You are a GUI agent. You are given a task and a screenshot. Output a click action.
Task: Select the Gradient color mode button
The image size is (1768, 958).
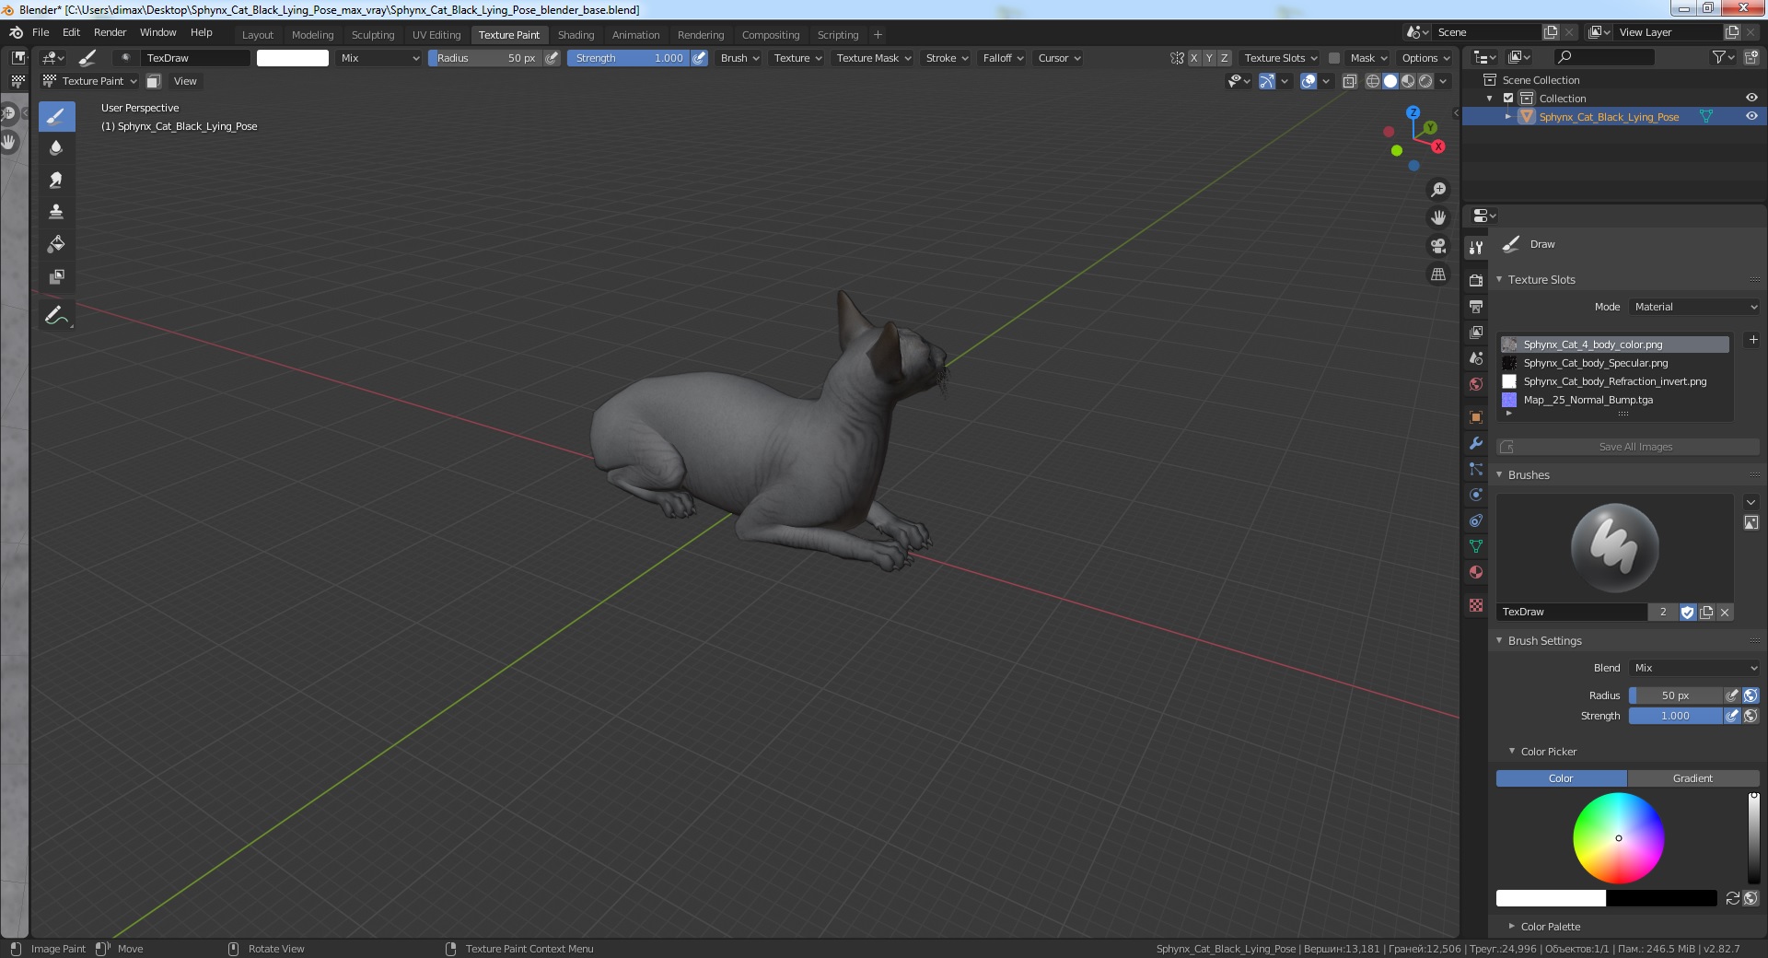pyautogui.click(x=1693, y=778)
